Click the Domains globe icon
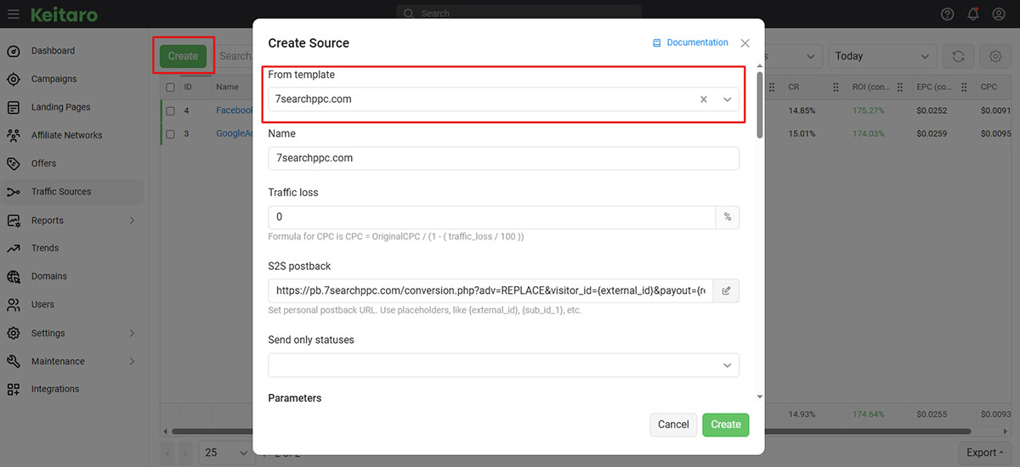 pyautogui.click(x=14, y=276)
